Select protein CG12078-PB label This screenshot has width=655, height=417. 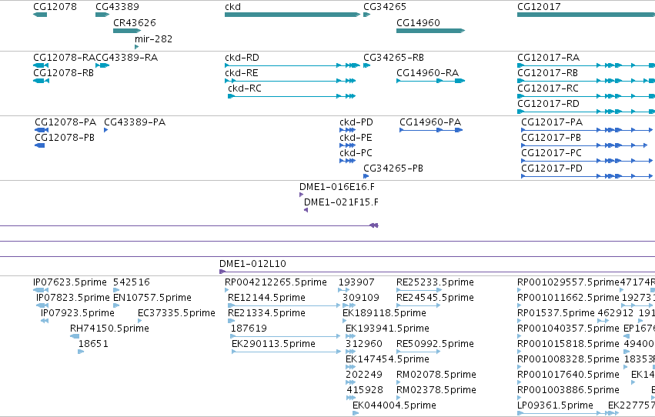click(65, 138)
